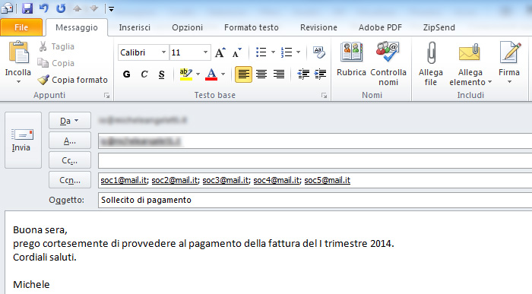
Task: Attach a file with Allega file
Action: 431,63
